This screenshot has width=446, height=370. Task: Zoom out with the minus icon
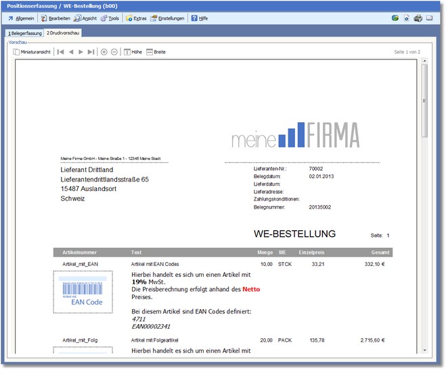pyautogui.click(x=114, y=51)
